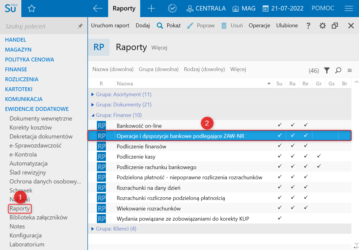Toggle Su checkmark for Bankowość on-line
Screen dimensions: 359x250
pos(279,125)
